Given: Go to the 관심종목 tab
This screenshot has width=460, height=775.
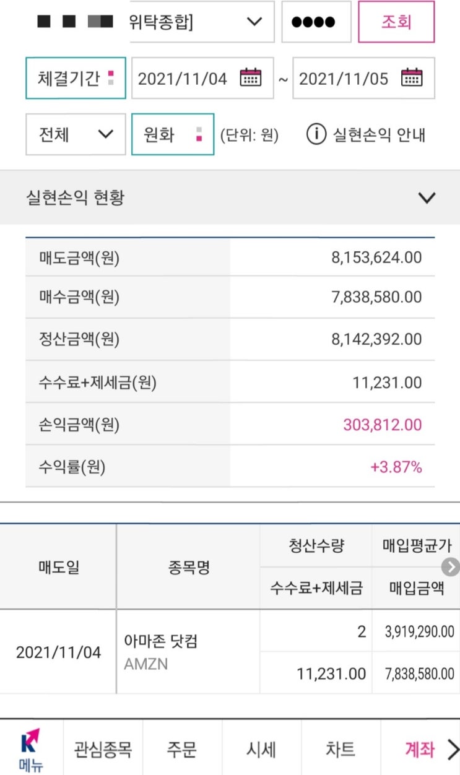Looking at the screenshot, I should click(x=103, y=750).
